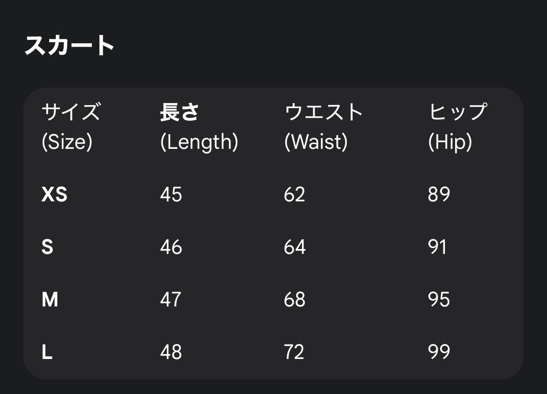
Task: Click the XS length value 45
Action: (171, 195)
